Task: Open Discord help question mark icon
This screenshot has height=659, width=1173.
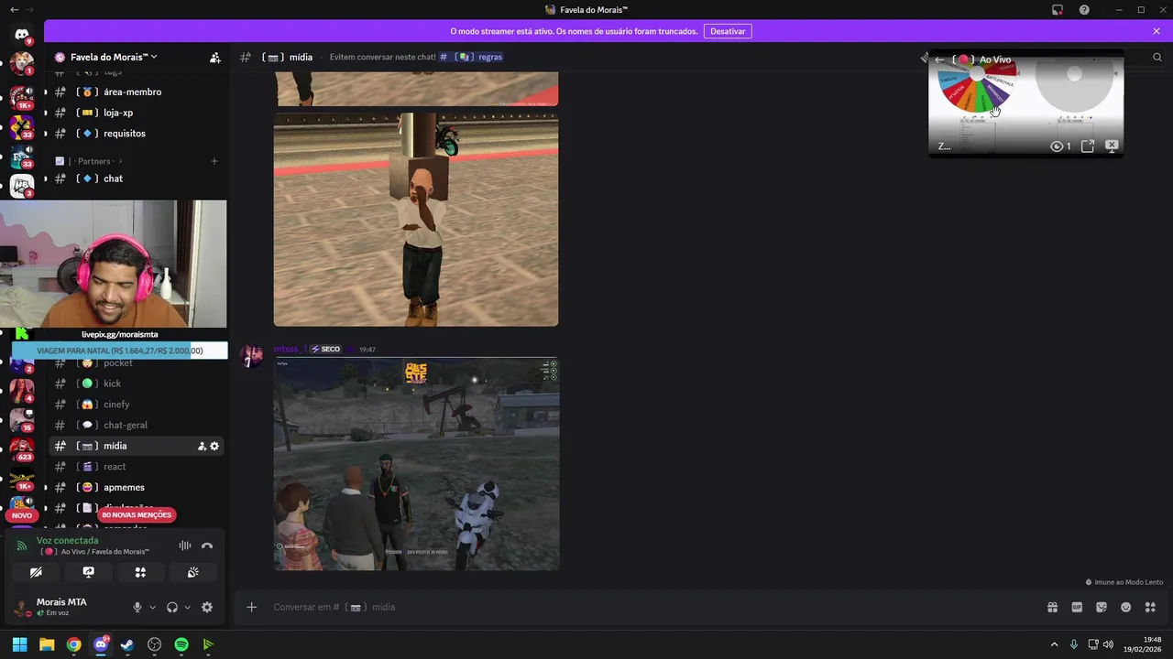Action: click(1084, 9)
